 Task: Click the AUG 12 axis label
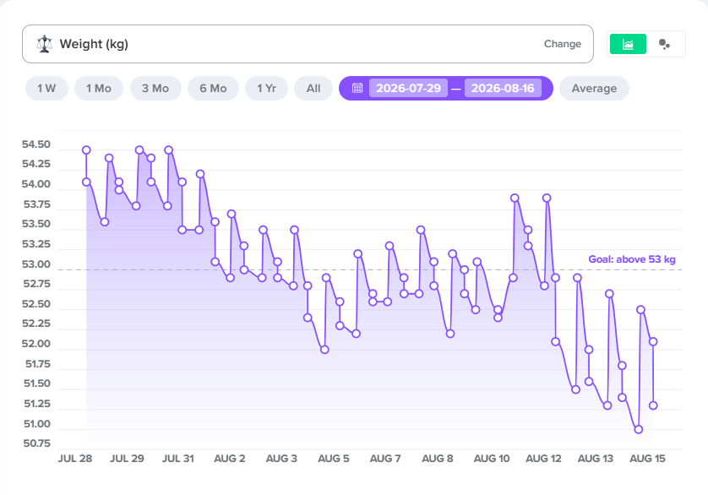click(543, 459)
